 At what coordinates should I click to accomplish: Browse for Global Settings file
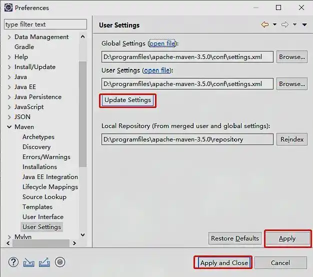point(292,57)
